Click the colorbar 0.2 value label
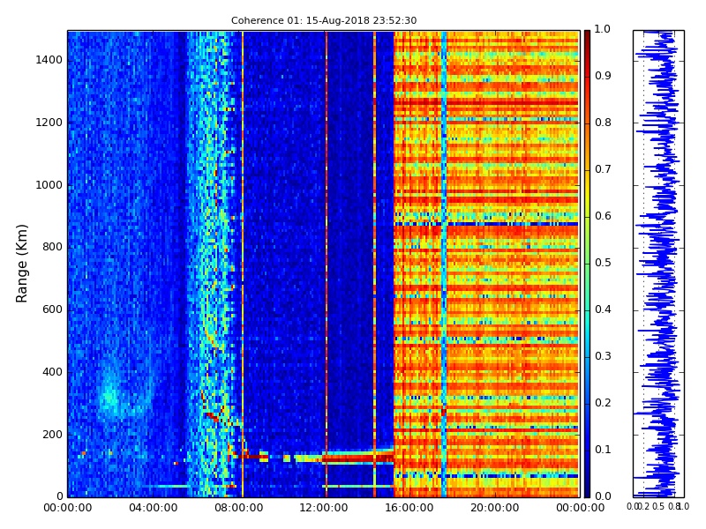 click(x=603, y=403)
